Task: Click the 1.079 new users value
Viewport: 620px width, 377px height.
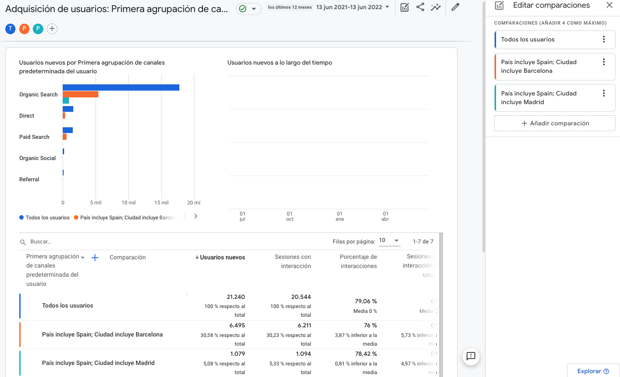Action: coord(237,354)
